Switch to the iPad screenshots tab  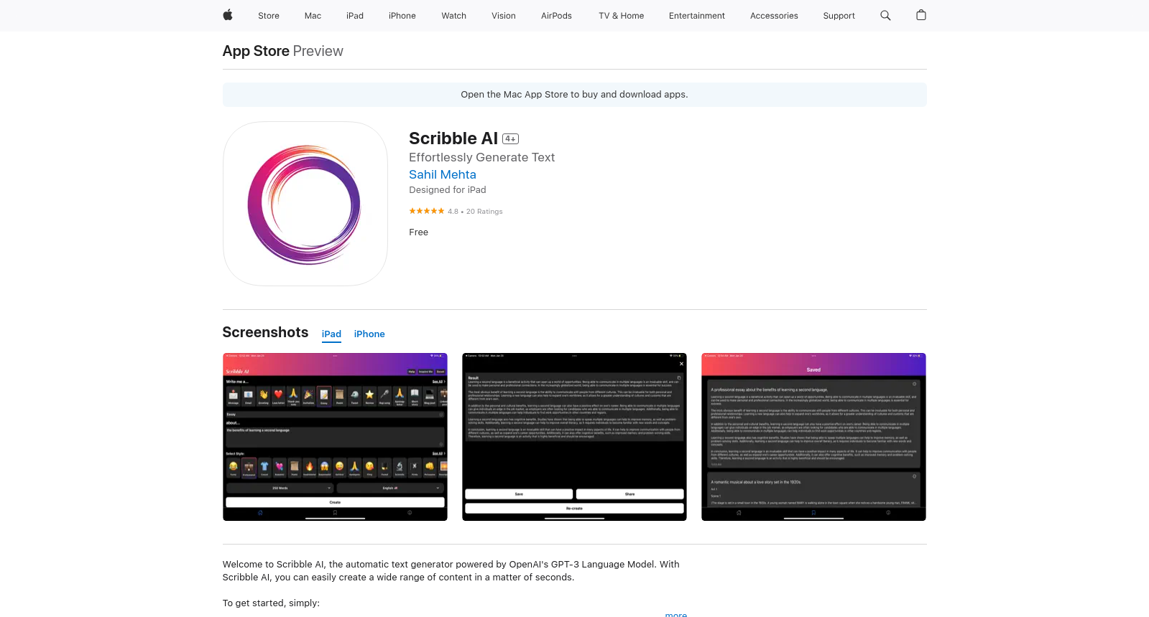tap(331, 334)
